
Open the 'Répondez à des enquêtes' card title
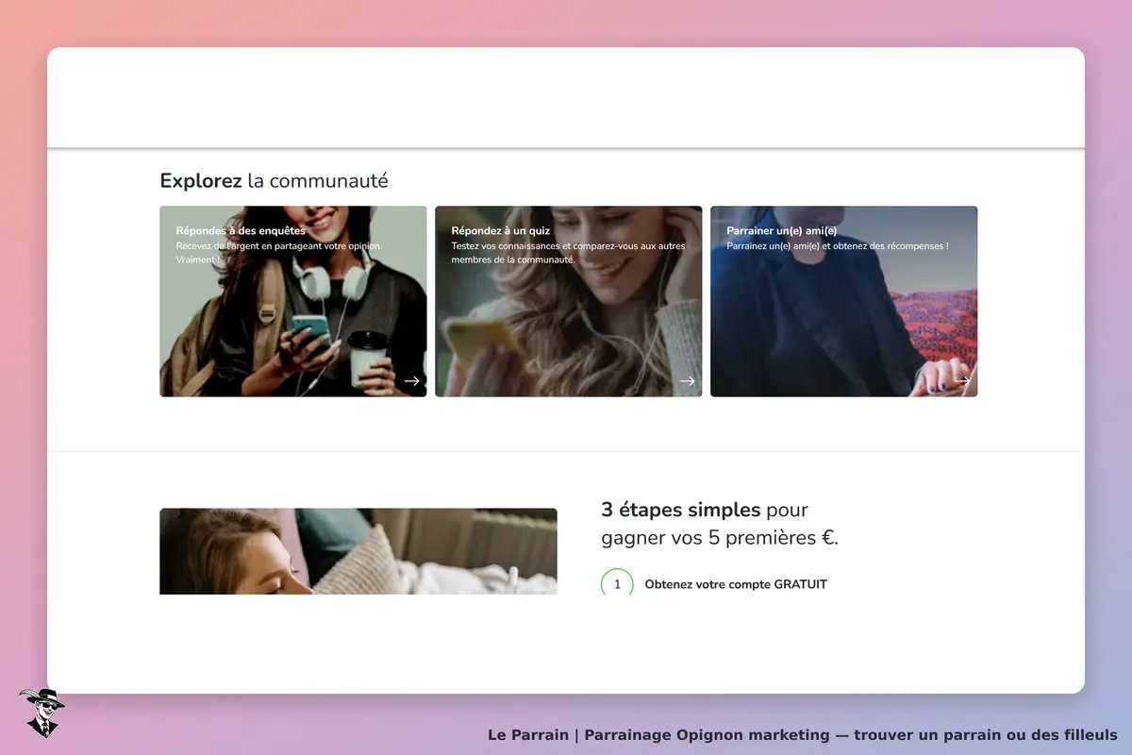241,230
